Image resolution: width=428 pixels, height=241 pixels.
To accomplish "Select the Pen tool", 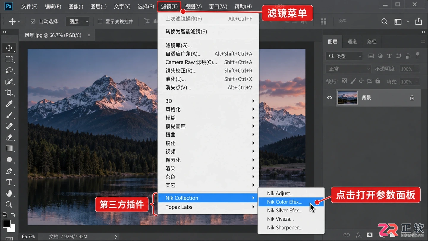I will [9, 171].
